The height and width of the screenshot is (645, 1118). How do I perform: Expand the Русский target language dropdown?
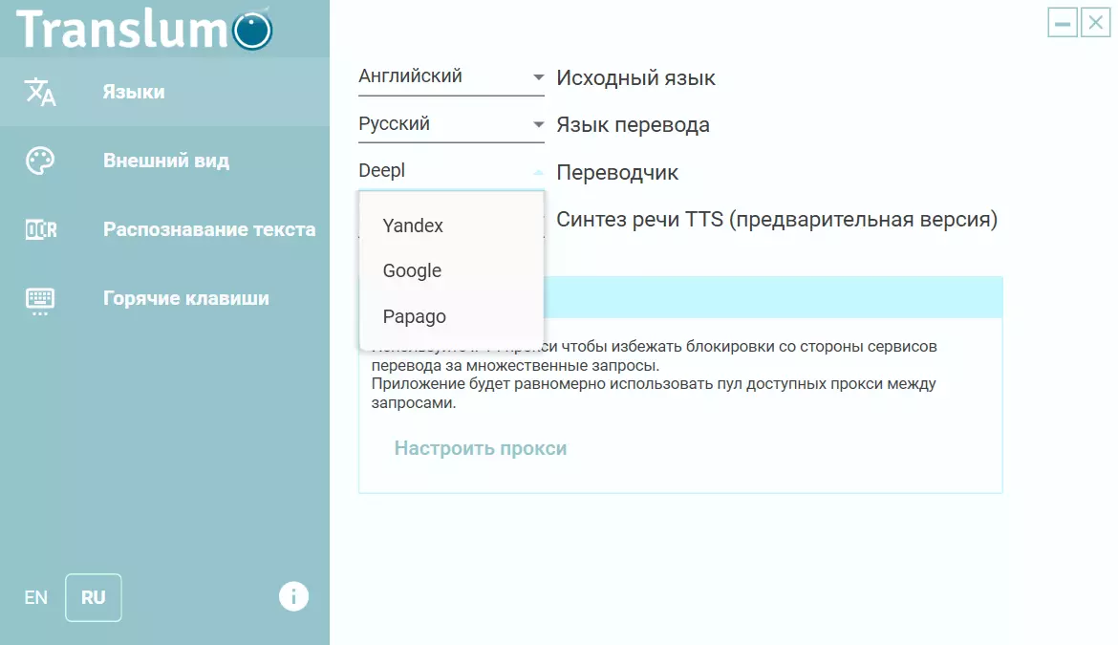[x=451, y=124]
